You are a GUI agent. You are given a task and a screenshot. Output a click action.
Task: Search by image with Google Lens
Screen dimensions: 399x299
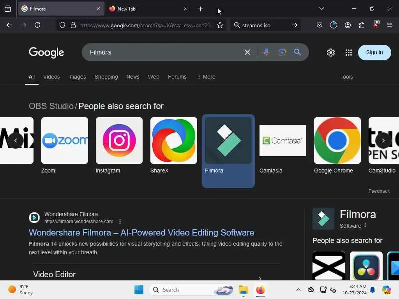click(x=282, y=52)
